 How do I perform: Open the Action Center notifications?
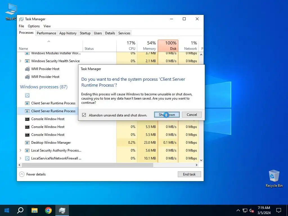pos(279,210)
